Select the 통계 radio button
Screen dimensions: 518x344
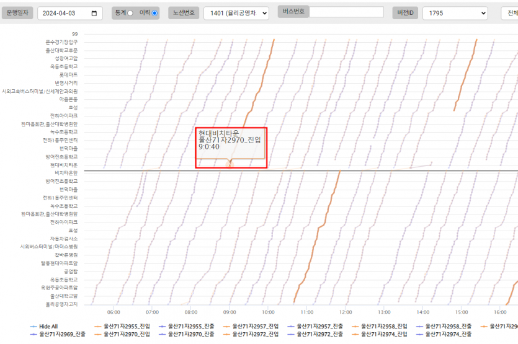[x=130, y=13]
